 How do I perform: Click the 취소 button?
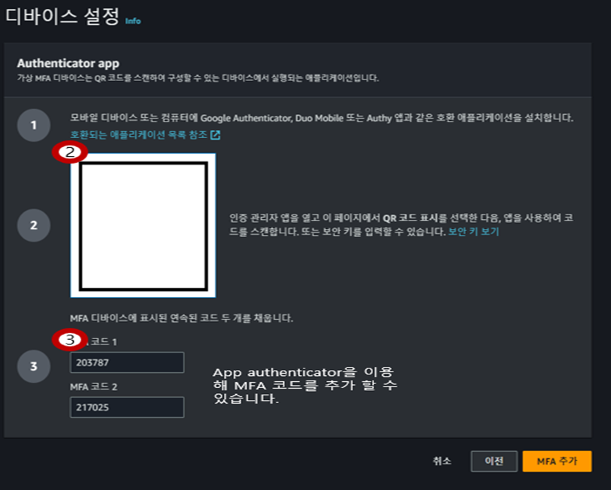[x=442, y=461]
